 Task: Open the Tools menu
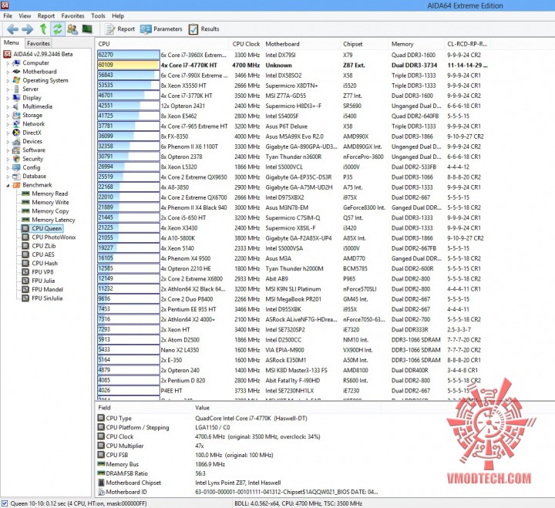click(x=98, y=16)
